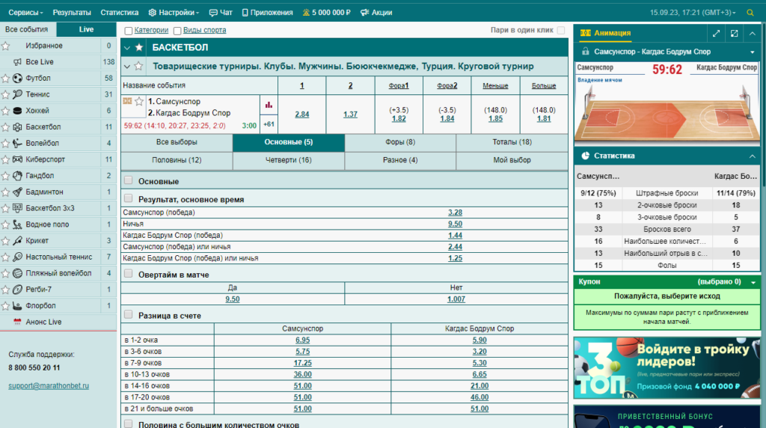Select the Четверти (16) tab
This screenshot has height=428, width=766.
coord(288,160)
